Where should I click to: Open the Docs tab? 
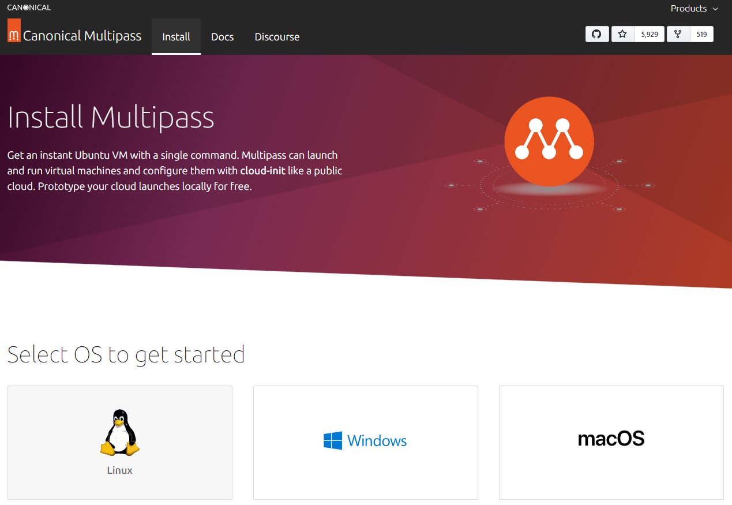pos(222,37)
